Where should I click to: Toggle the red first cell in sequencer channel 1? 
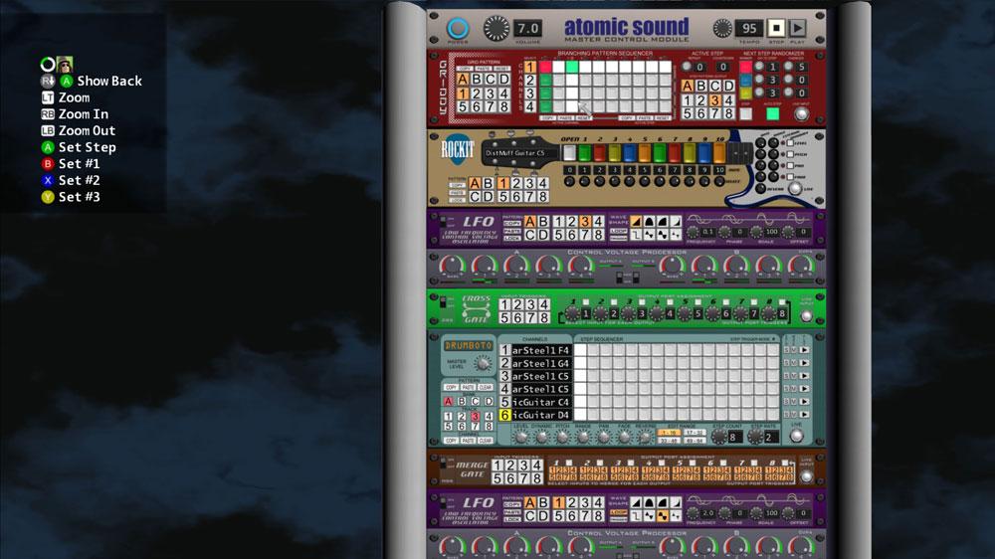(545, 66)
